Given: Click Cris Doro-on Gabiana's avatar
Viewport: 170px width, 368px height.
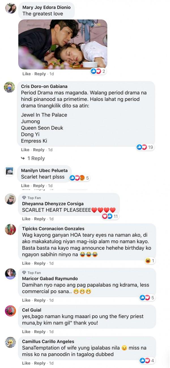Looking at the screenshot, I should point(9,87).
